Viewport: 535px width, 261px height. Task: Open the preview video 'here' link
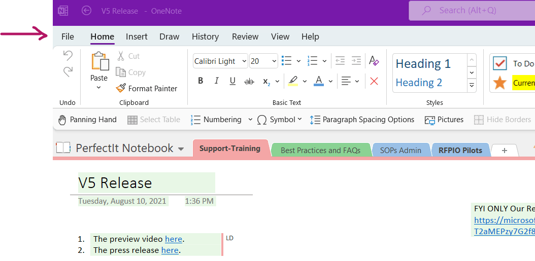click(x=173, y=239)
